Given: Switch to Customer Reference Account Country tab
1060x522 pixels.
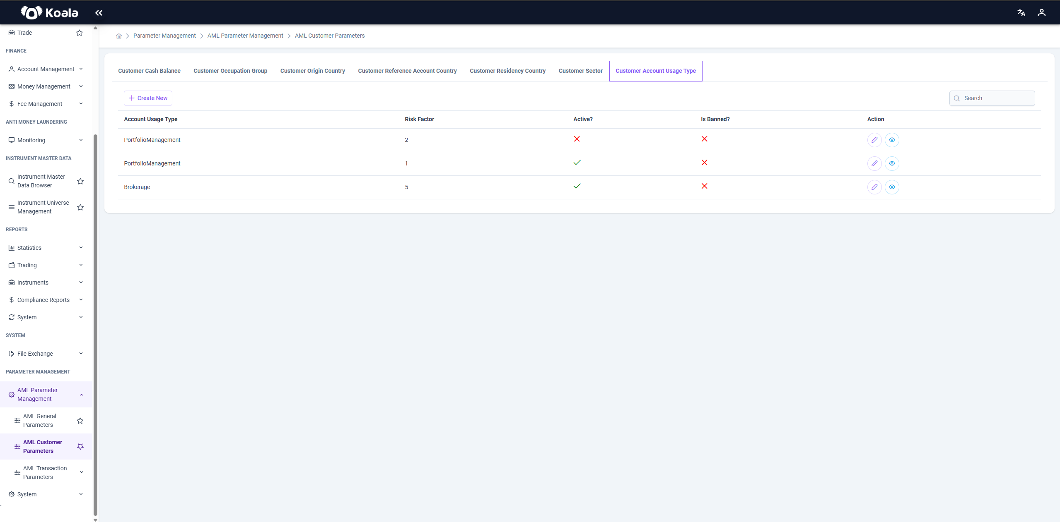Looking at the screenshot, I should (407, 71).
